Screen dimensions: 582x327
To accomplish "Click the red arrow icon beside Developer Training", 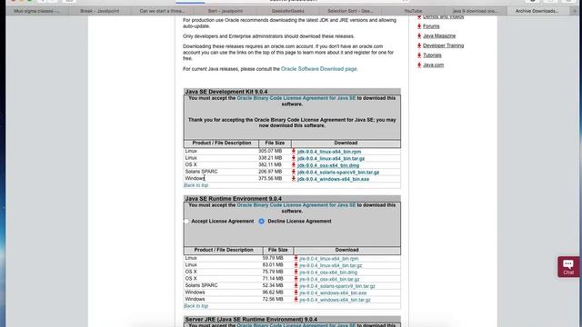I will [419, 45].
